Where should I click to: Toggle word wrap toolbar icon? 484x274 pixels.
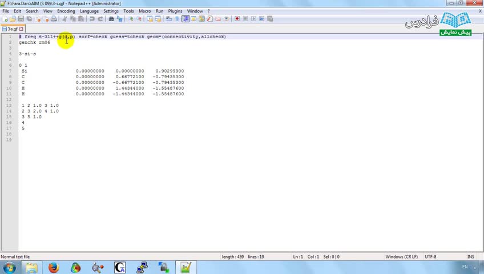[169, 19]
